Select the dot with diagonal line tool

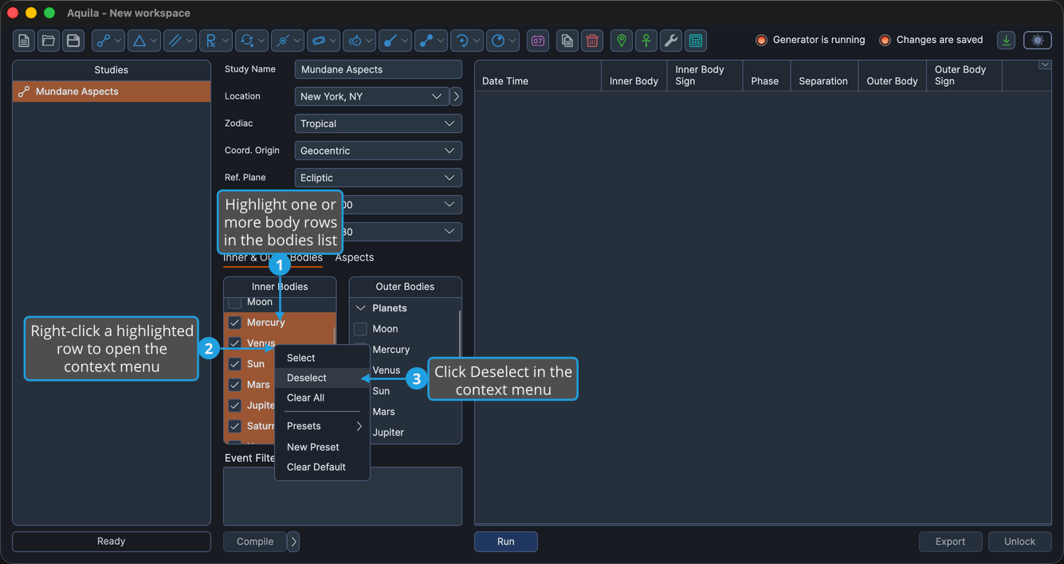(x=395, y=41)
